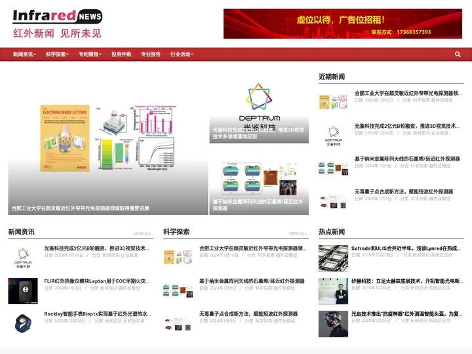Open 近期新闻 headline 基于纳米金属阵列天线的石墨烯
Image resolution: width=472 pixels, height=354 pixels.
407,159
